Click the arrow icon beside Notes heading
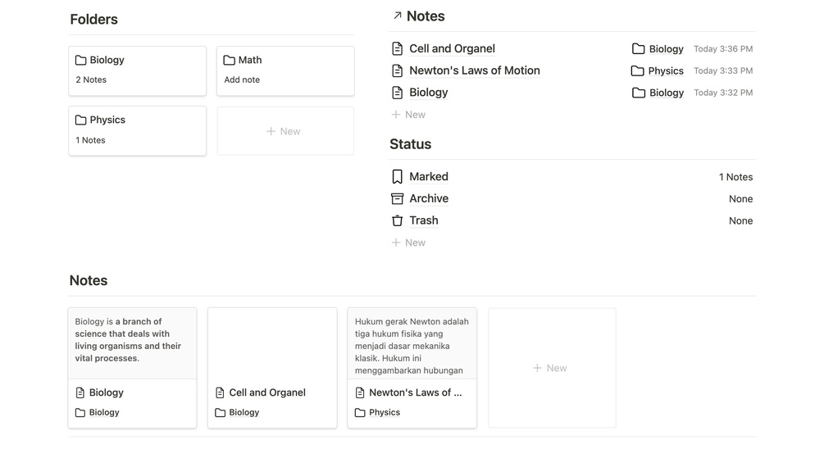 (398, 16)
